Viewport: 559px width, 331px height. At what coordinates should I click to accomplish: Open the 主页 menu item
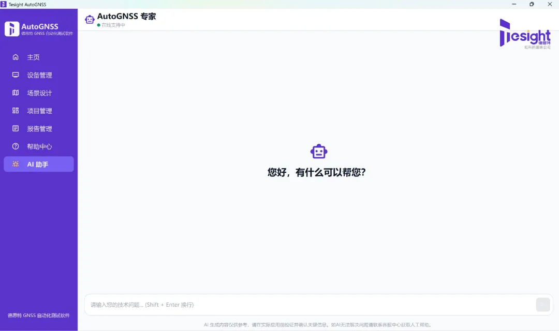[x=39, y=57]
